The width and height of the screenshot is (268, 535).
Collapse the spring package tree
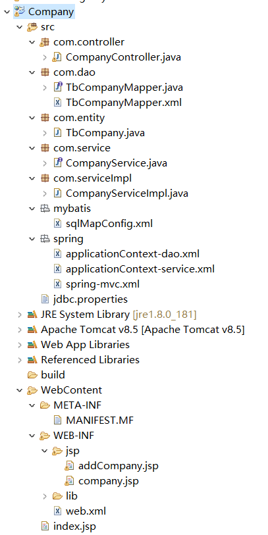(32, 239)
